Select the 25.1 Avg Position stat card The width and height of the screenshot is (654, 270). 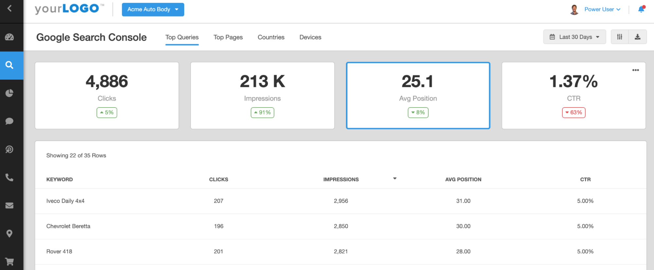(x=418, y=95)
